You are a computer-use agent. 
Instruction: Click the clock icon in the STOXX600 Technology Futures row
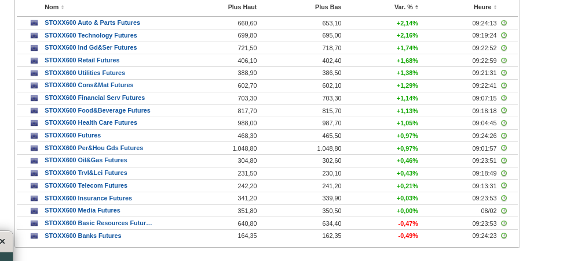[504, 36]
